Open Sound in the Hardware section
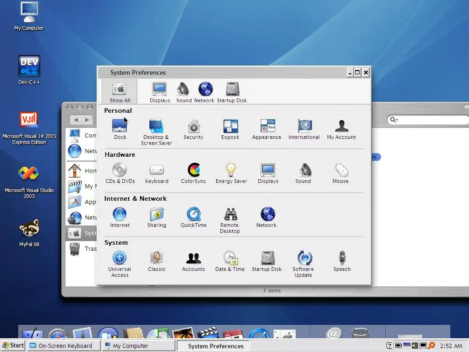The height and width of the screenshot is (352, 469). [304, 173]
